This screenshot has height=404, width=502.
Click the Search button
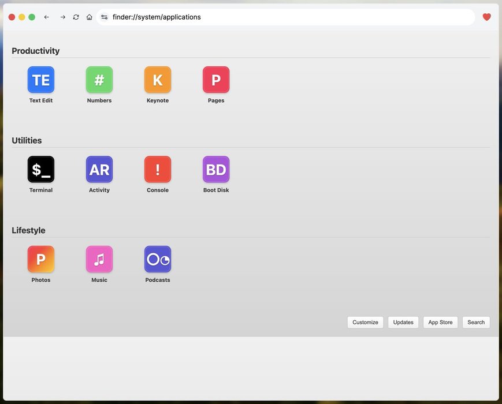pyautogui.click(x=476, y=322)
